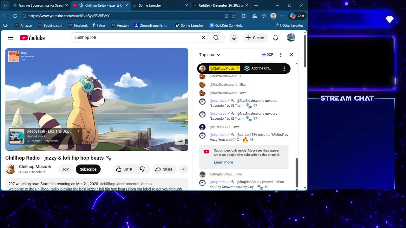This screenshot has width=406, height=228.
Task: Run the YouTube search magnifier button
Action: click(x=216, y=38)
